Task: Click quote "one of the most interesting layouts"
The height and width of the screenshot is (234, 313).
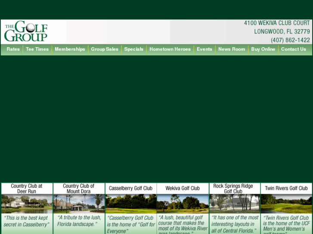Action: coord(235,224)
